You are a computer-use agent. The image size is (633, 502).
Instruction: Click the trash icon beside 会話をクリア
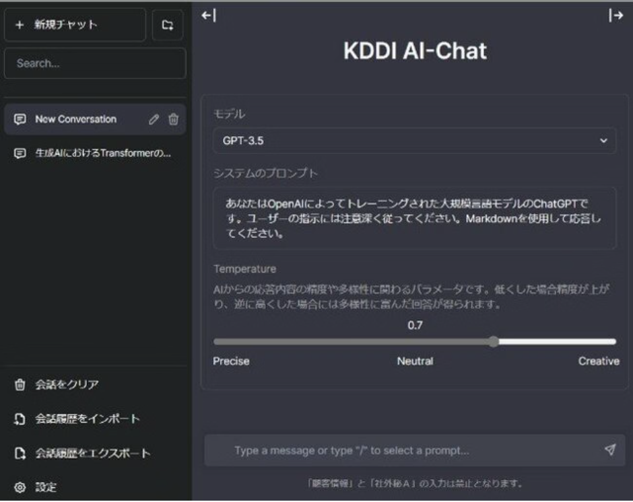coord(20,385)
